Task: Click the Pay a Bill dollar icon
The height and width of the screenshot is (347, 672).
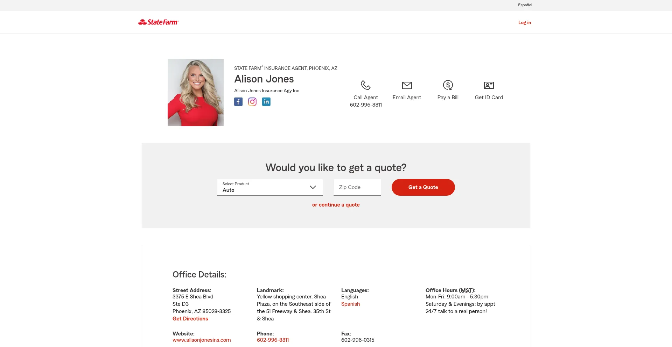Action: 448,85
